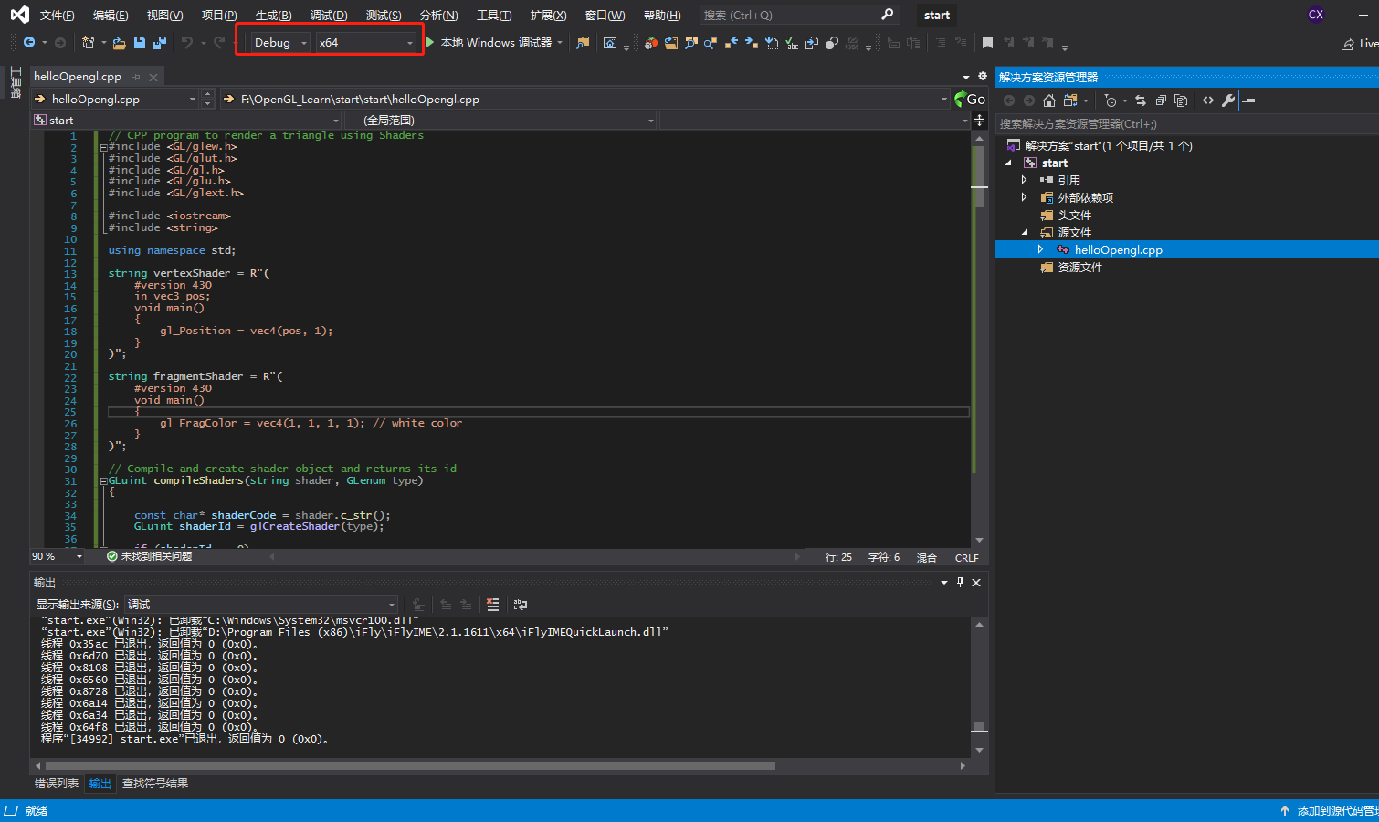Click the Home icon in Solution Explorer
This screenshot has height=822, width=1379.
[x=1049, y=100]
